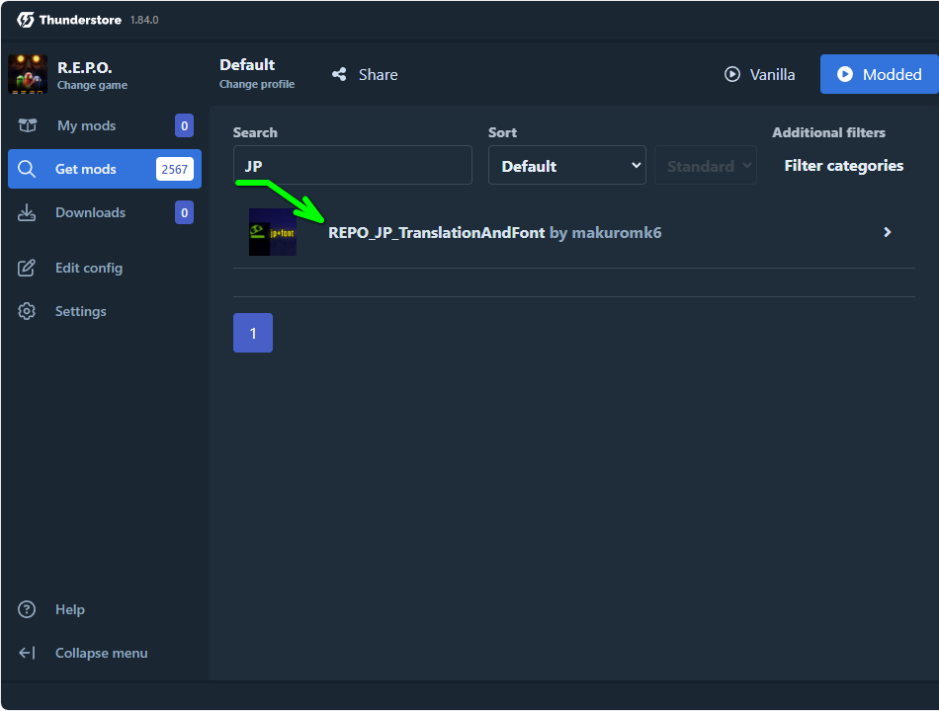The image size is (939, 711).
Task: Open the Help menu entry
Action: (x=105, y=609)
